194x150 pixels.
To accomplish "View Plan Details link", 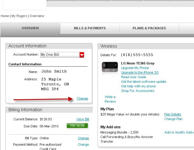I will (x=172, y=114).
